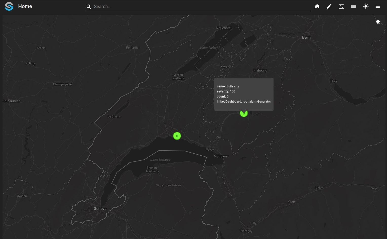Click the Le Chenit label
This screenshot has width=387, height=239.
[114, 116]
